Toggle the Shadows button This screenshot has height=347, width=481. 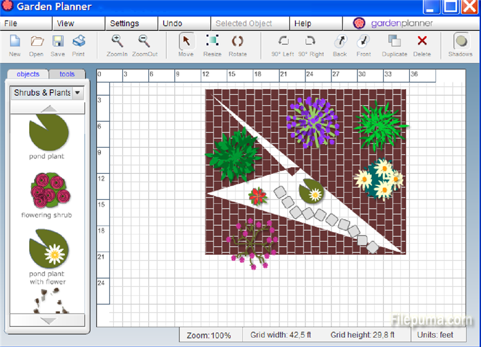click(461, 42)
